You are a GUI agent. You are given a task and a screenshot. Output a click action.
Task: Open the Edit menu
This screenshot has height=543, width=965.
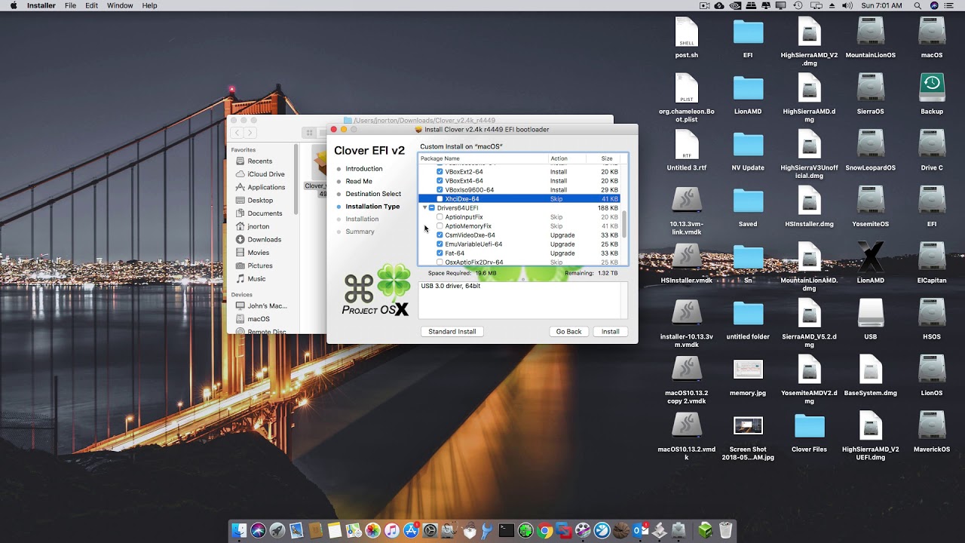click(91, 5)
